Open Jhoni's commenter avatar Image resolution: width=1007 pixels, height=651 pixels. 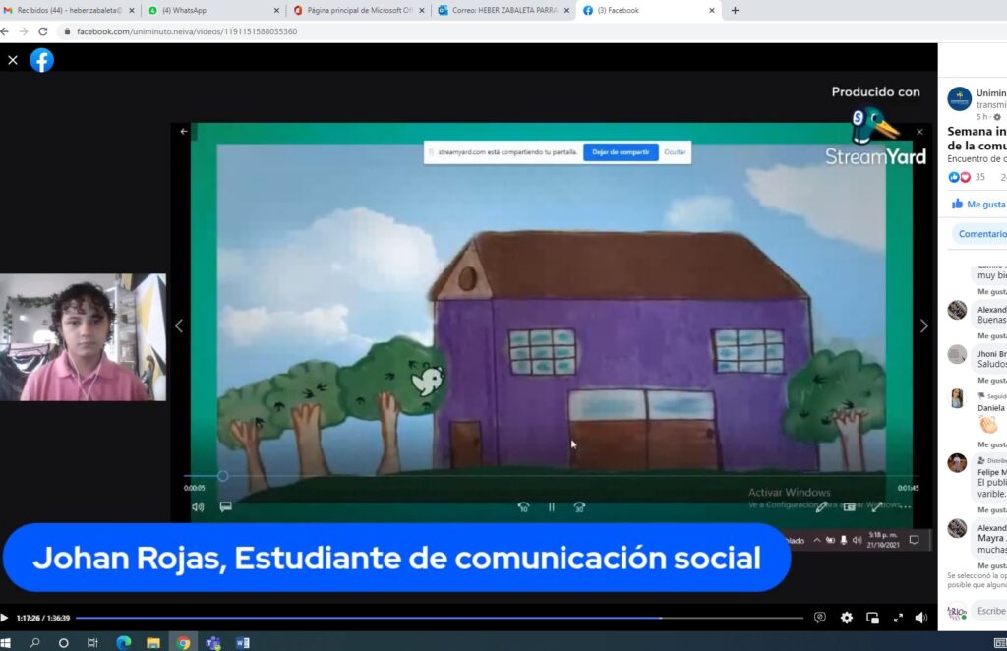point(957,354)
